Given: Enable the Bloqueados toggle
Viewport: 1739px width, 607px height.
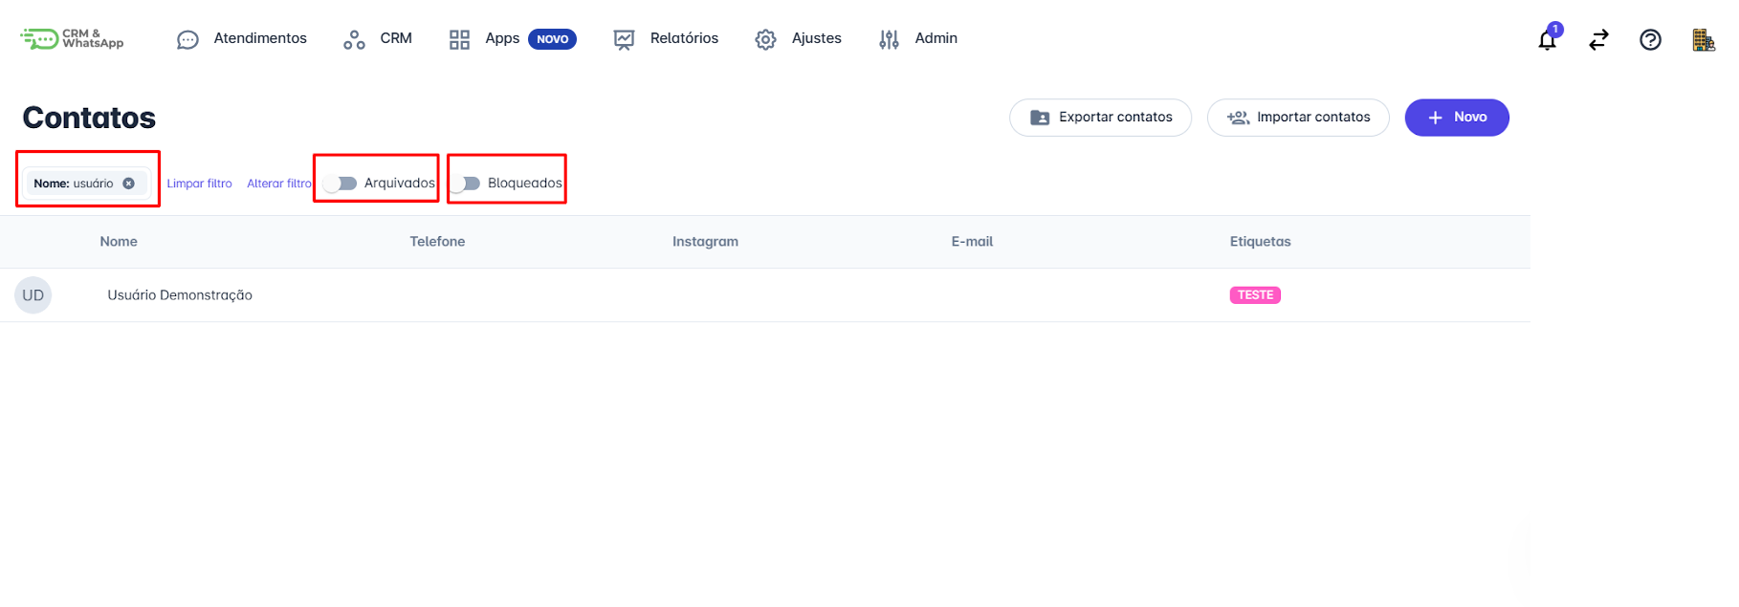Looking at the screenshot, I should pos(466,184).
